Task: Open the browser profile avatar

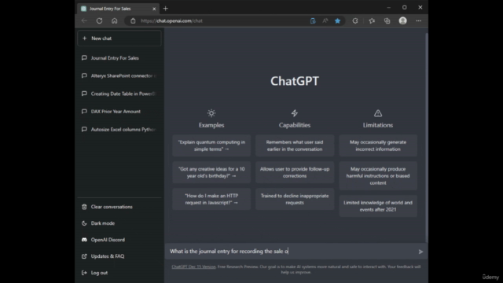Action: point(403,20)
